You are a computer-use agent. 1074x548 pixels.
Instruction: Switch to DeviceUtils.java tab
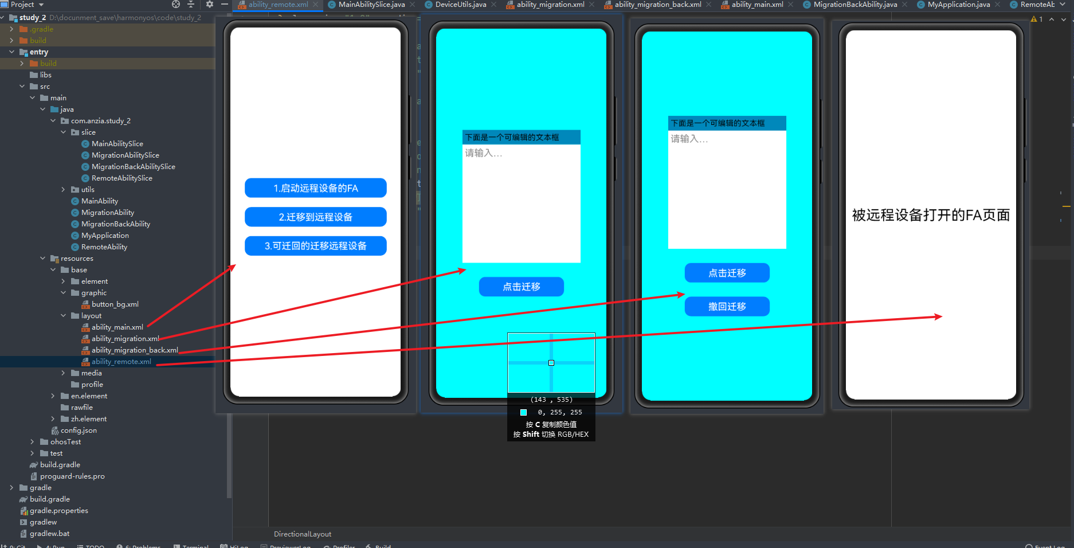(x=460, y=5)
